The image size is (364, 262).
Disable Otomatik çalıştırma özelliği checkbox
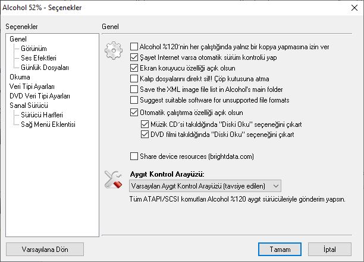pyautogui.click(x=134, y=113)
